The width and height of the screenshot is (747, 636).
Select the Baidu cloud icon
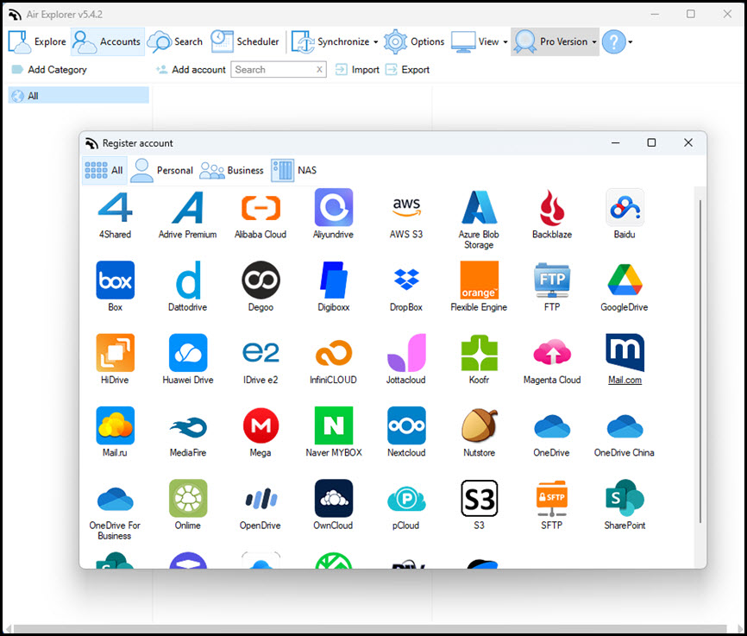tap(625, 207)
